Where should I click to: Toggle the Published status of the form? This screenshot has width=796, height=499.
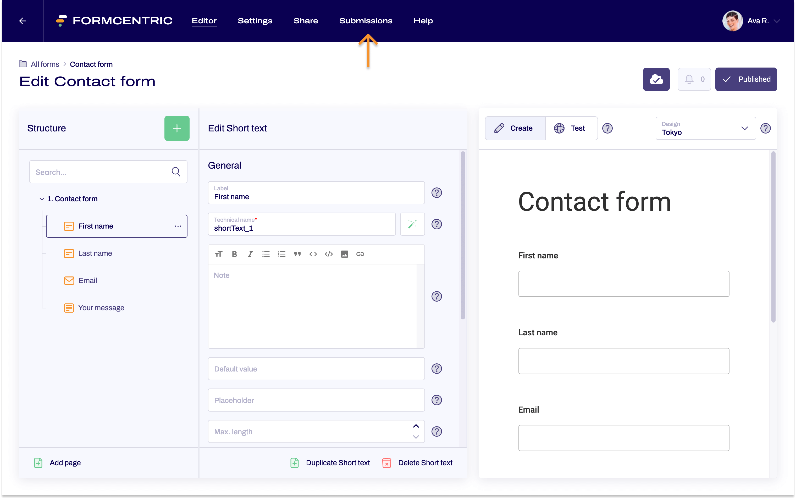[x=746, y=79]
